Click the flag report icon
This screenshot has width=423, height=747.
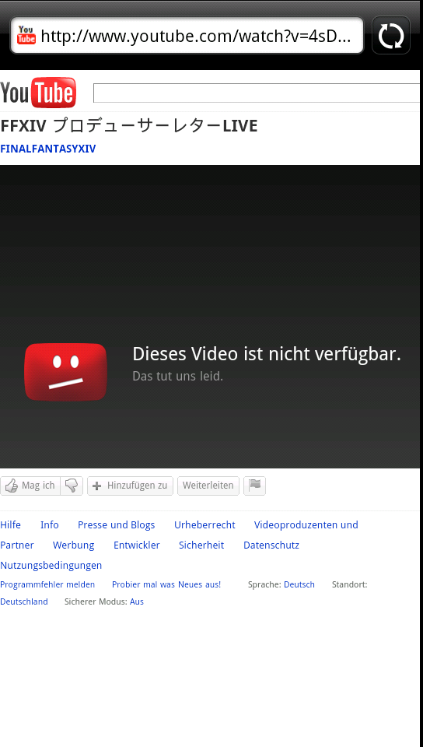point(254,486)
